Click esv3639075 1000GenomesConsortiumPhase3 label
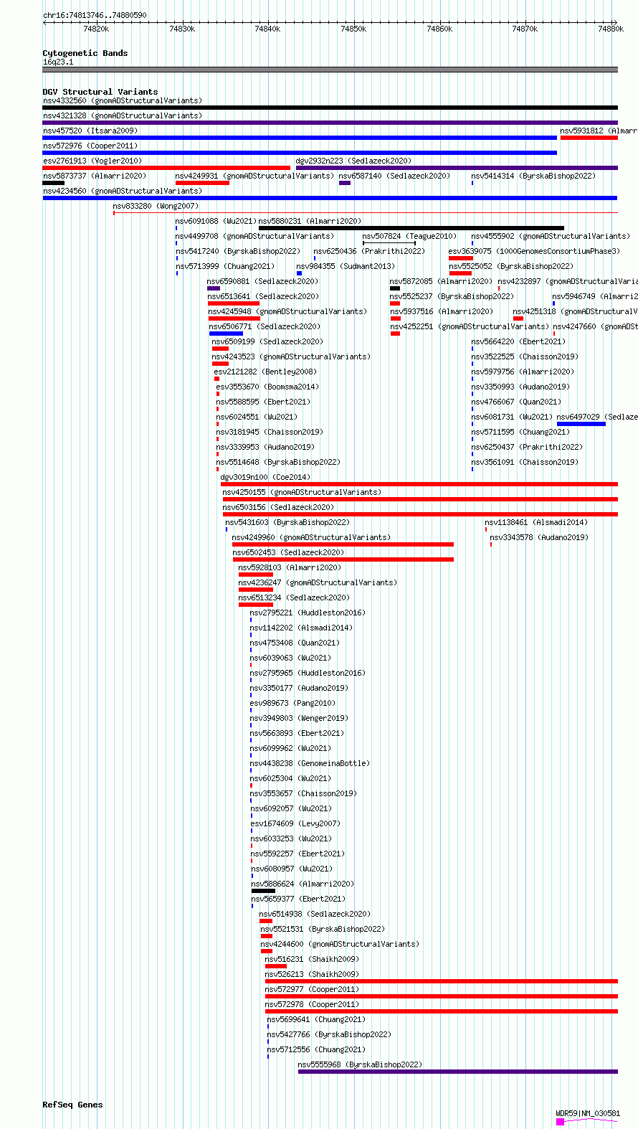The width and height of the screenshot is (638, 1129). tap(534, 251)
